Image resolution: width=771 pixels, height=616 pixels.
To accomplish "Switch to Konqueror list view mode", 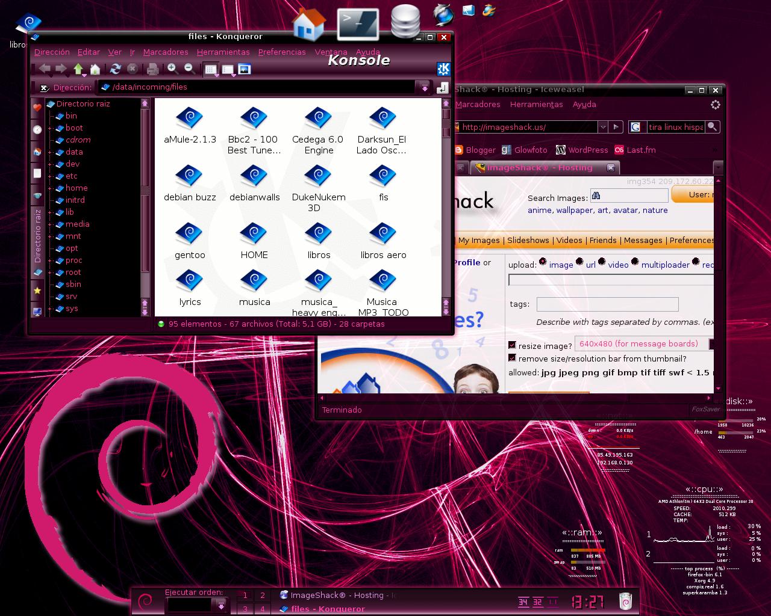I will (x=228, y=70).
